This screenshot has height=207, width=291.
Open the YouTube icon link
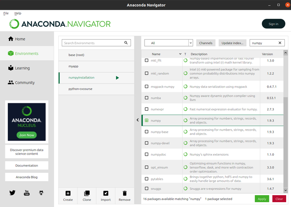[27, 193]
